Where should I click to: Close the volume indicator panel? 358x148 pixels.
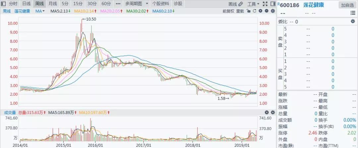tap(267, 112)
